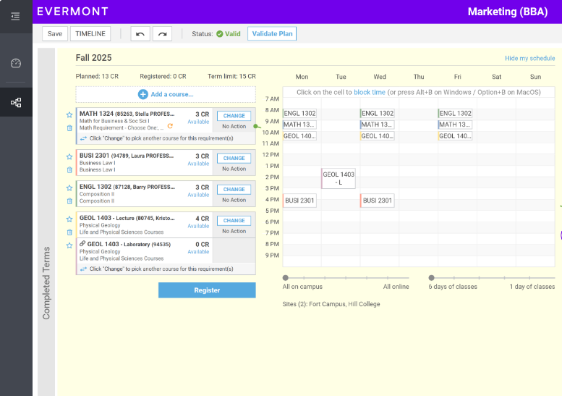Remove BUSI 2301 with the trash icon
The width and height of the screenshot is (562, 396).
pyautogui.click(x=69, y=169)
